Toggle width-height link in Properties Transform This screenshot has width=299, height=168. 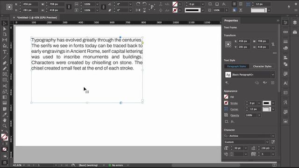[273, 44]
